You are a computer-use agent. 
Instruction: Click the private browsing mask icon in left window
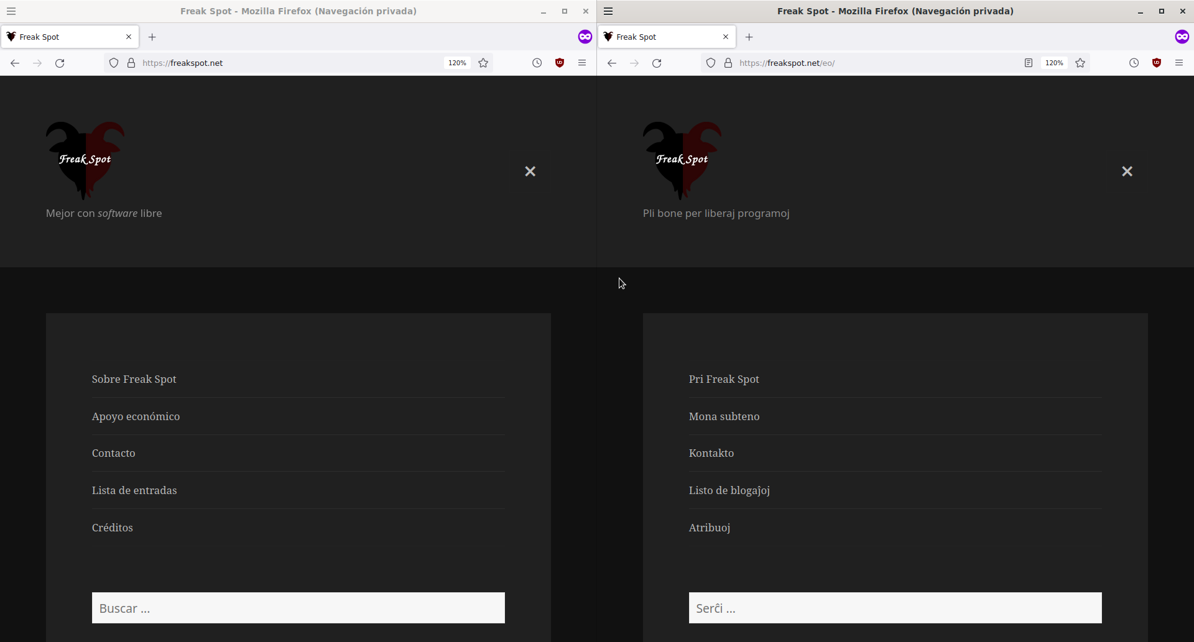pyautogui.click(x=585, y=37)
